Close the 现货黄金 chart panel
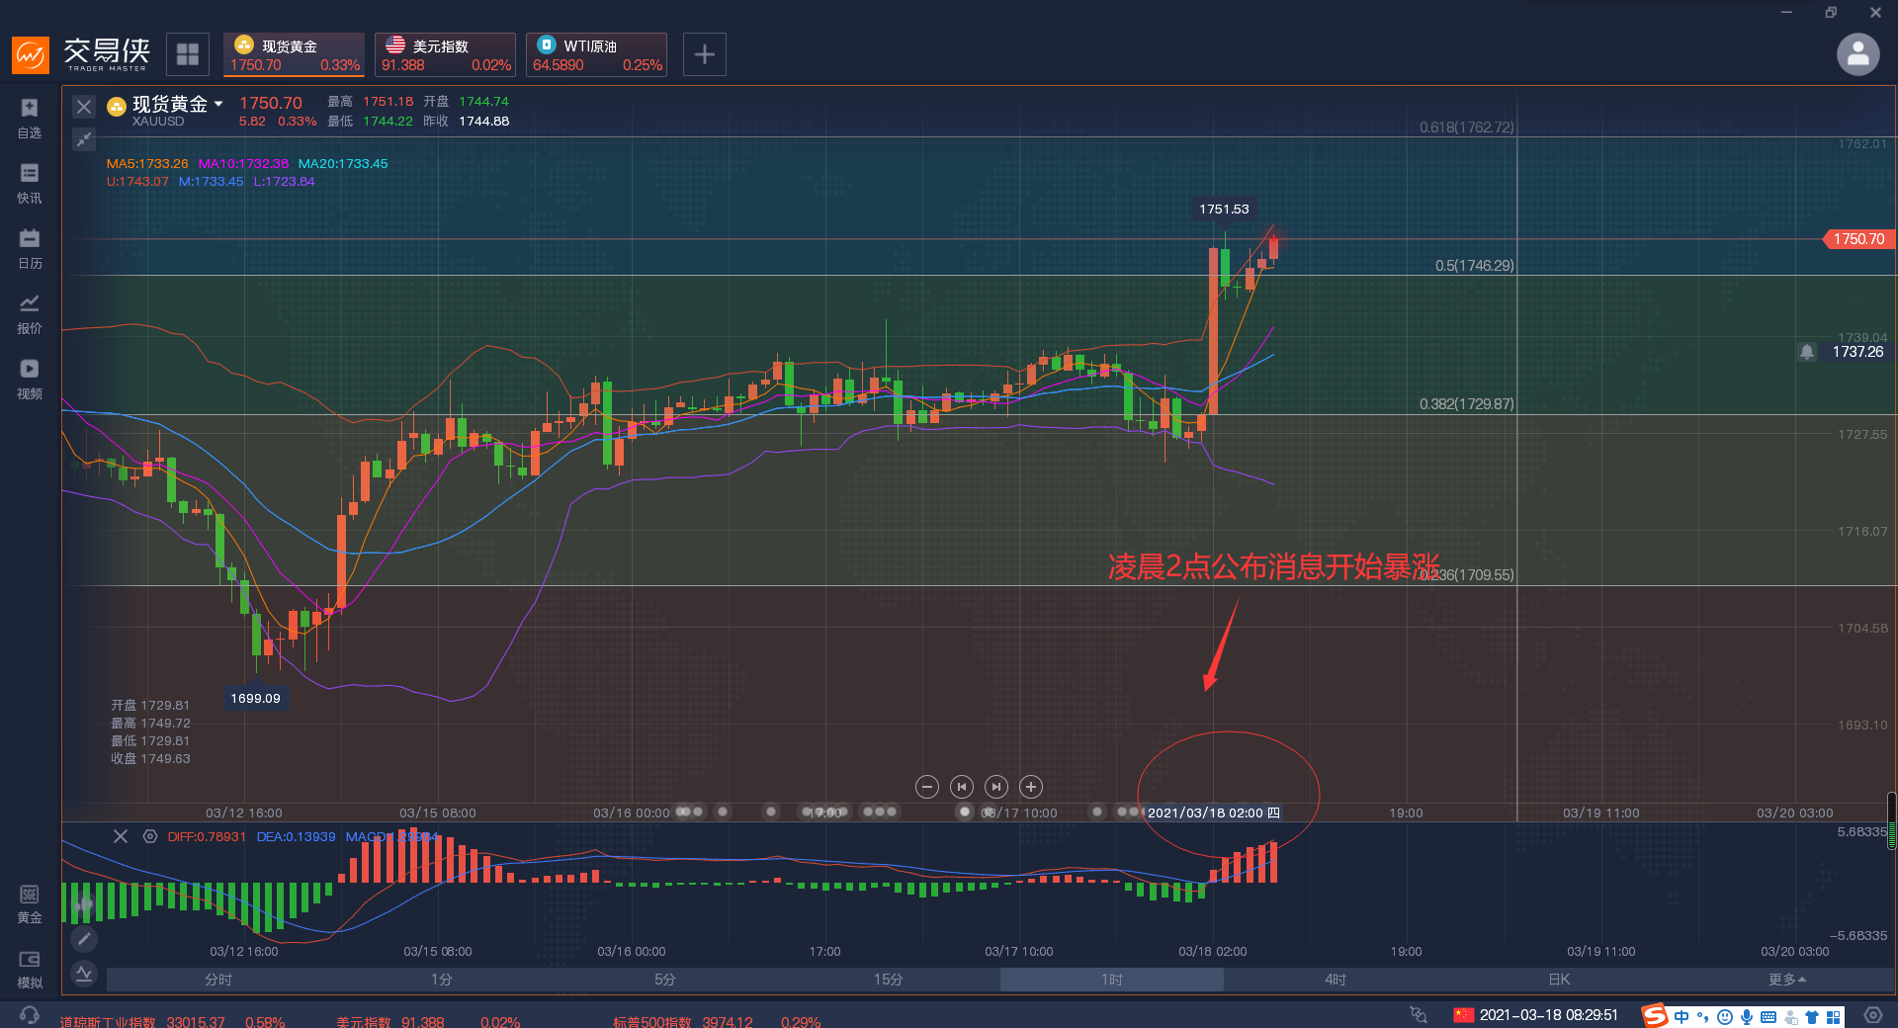This screenshot has height=1028, width=1898. (84, 106)
